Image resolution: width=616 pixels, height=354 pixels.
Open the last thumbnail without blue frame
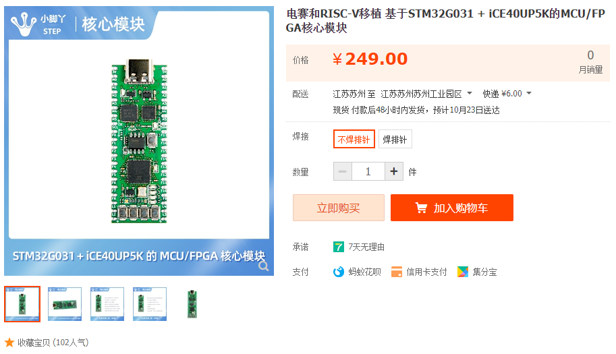pyautogui.click(x=192, y=304)
